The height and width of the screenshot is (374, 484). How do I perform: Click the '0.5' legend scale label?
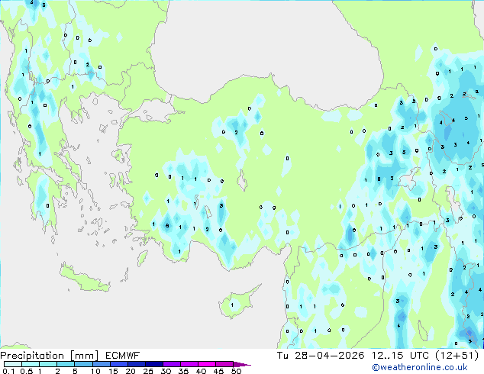pos(26,371)
